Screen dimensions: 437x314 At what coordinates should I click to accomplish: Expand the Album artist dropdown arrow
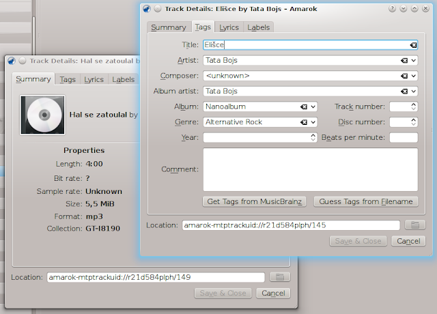[x=414, y=91]
